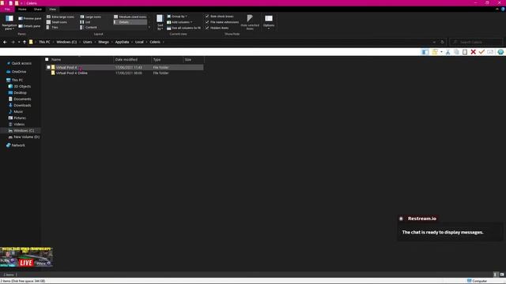
Task: Open the Sort by dropdown
Action: (x=160, y=22)
